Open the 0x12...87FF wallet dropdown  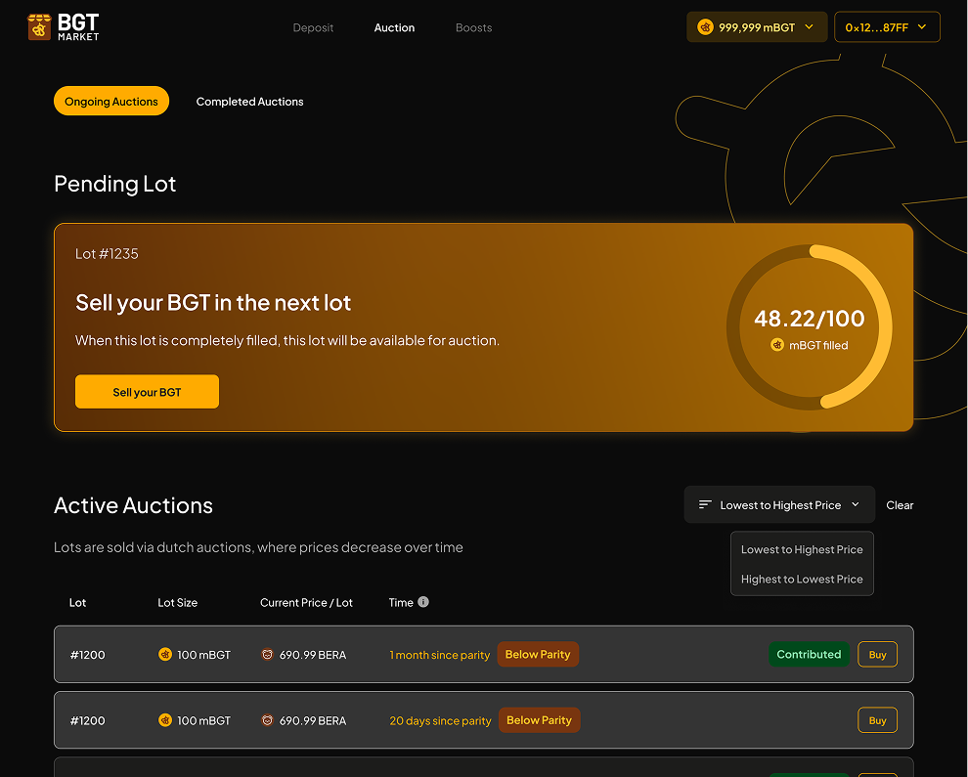coord(887,27)
